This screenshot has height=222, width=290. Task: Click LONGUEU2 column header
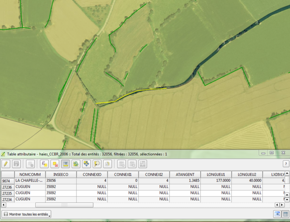pos(247,174)
